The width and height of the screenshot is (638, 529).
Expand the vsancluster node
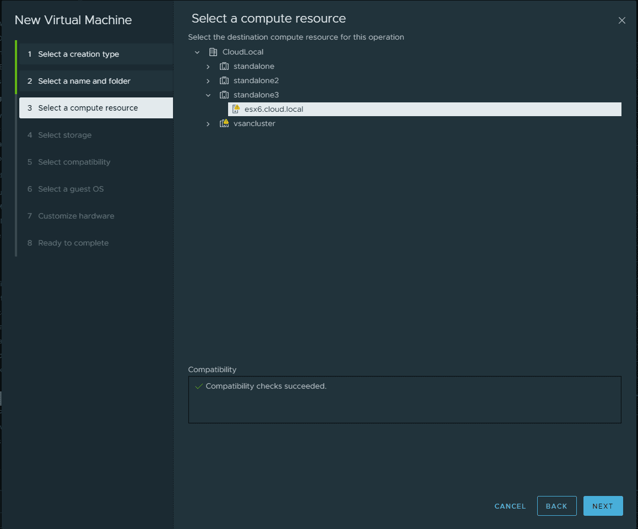pos(208,124)
